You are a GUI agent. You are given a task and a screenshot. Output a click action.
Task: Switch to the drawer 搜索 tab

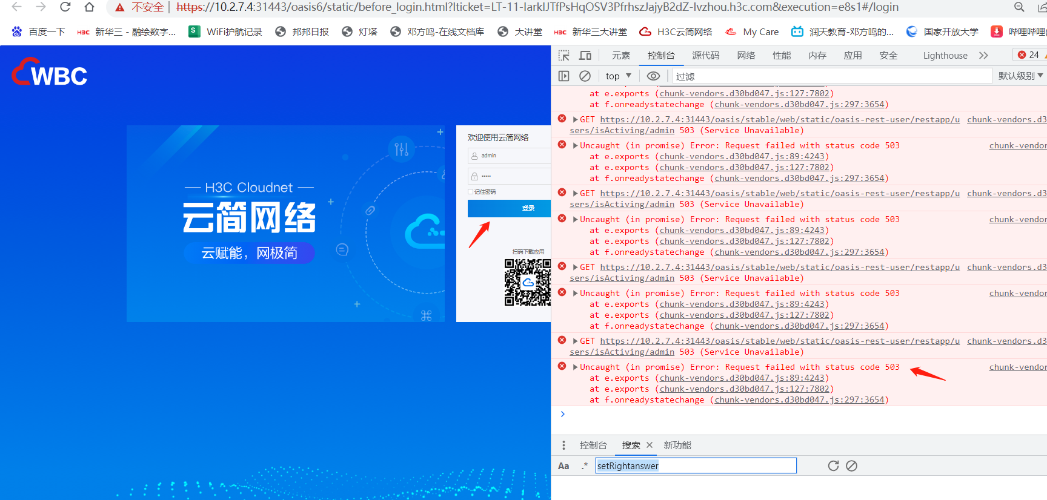click(631, 446)
